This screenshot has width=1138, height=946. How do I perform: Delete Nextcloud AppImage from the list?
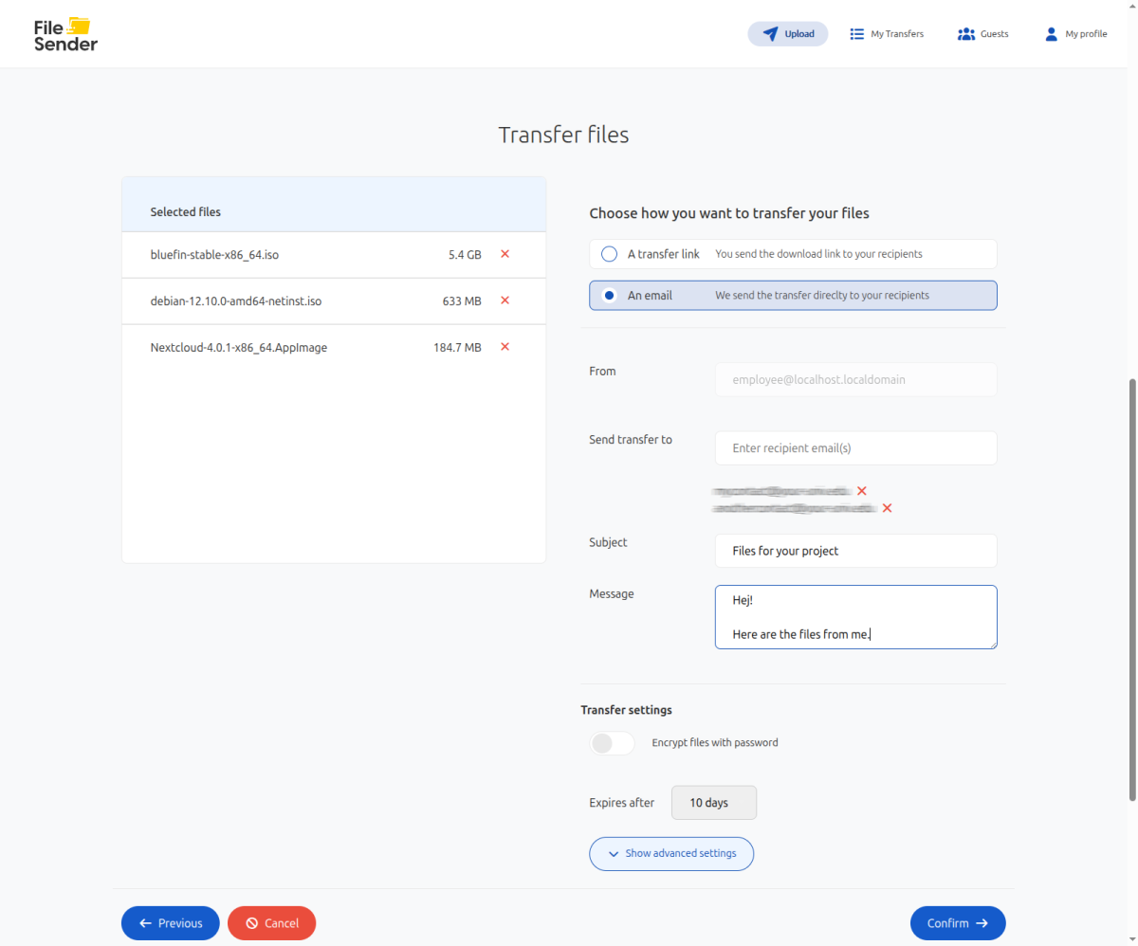(x=505, y=347)
